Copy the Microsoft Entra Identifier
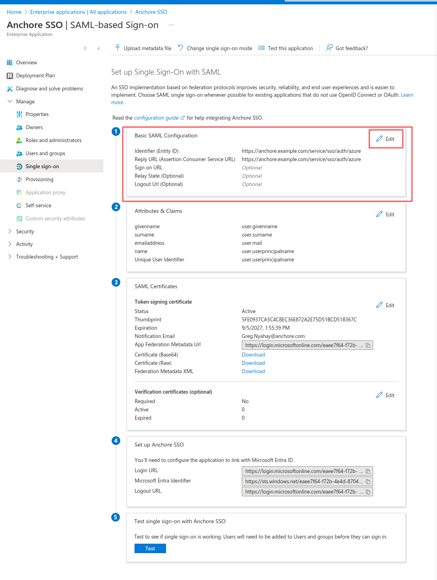The image size is (437, 580). coord(368,481)
